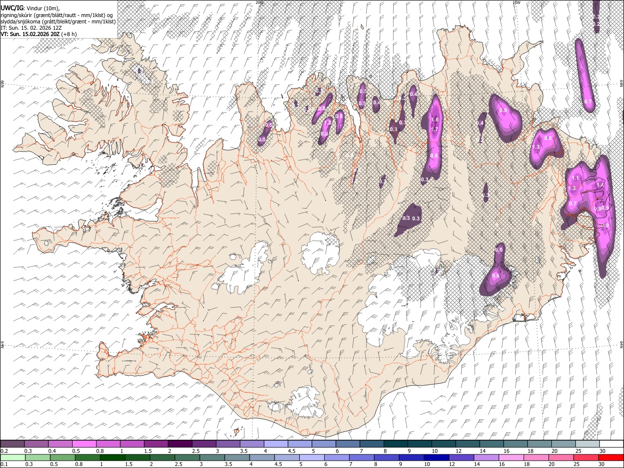This screenshot has width=624, height=468.
Task: Select the bottom-row purple swatch between 12 and 14
Action: tap(461, 457)
